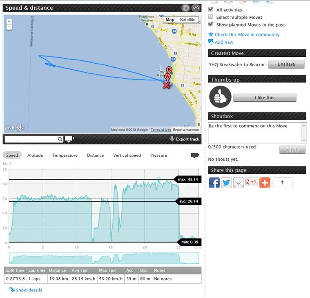Viewport: 310px width, 298px height.
Task: Switch to the Altitude graph tab
Action: coord(35,155)
